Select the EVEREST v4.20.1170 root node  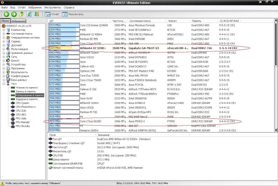[19, 26]
